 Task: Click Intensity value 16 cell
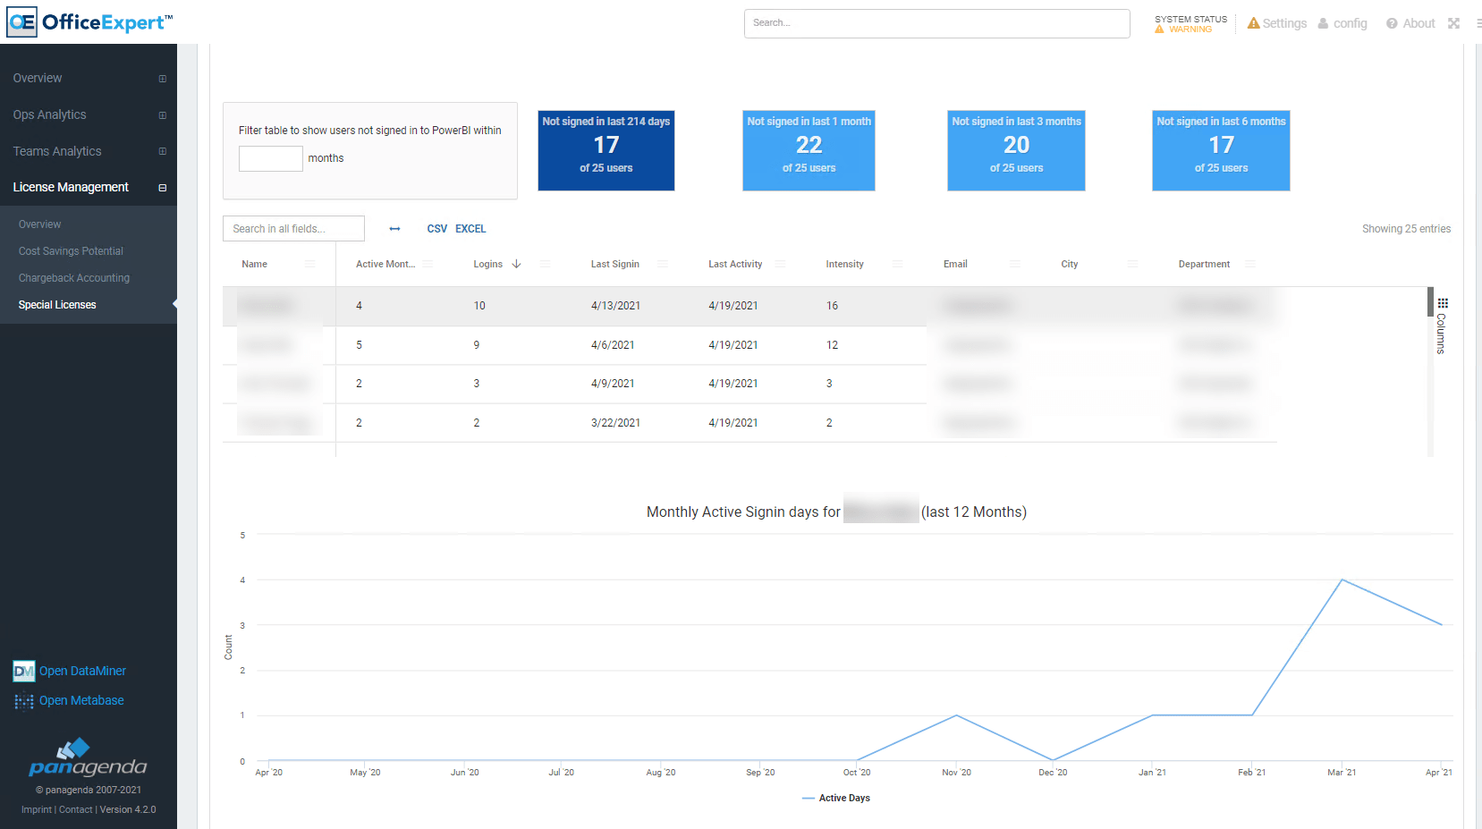(832, 306)
